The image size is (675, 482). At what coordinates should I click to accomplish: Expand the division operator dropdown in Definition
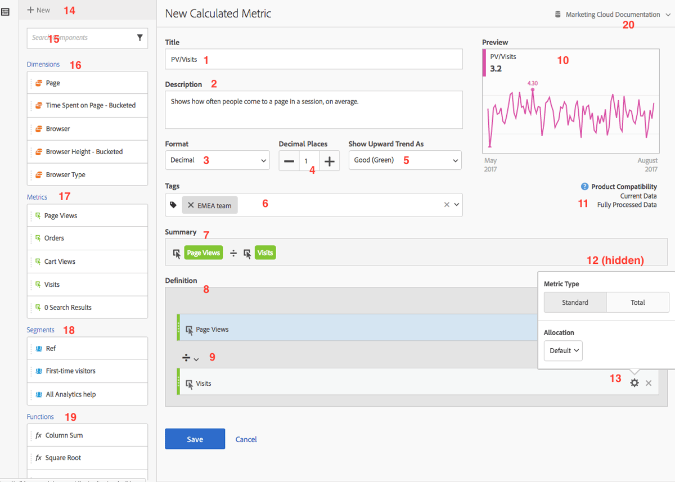[x=190, y=358]
